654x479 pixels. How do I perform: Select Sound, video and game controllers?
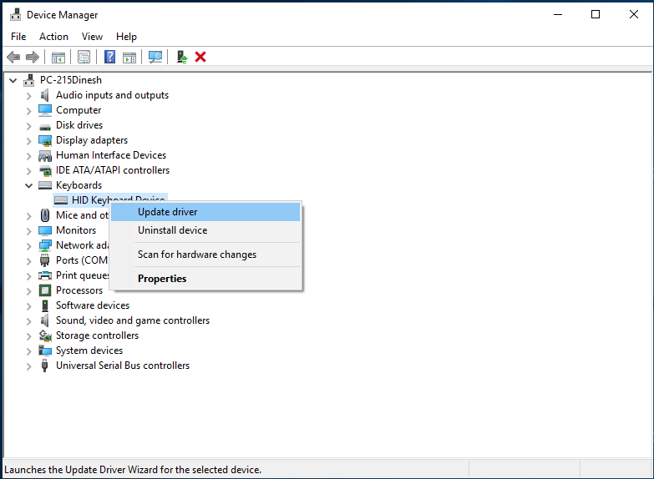click(x=133, y=320)
